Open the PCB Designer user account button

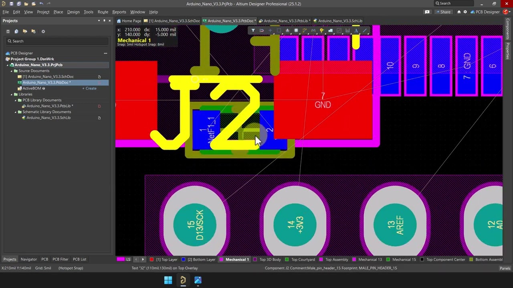click(x=485, y=12)
